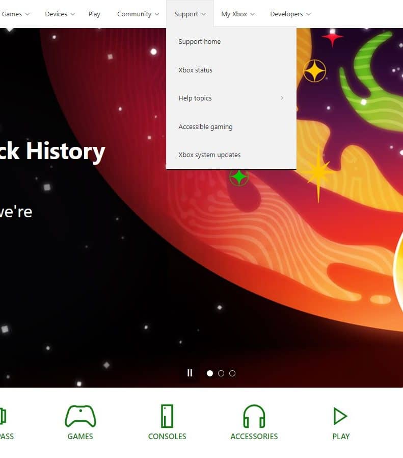This screenshot has width=403, height=458.
Task: Open the My Xbox dropdown
Action: 238,14
